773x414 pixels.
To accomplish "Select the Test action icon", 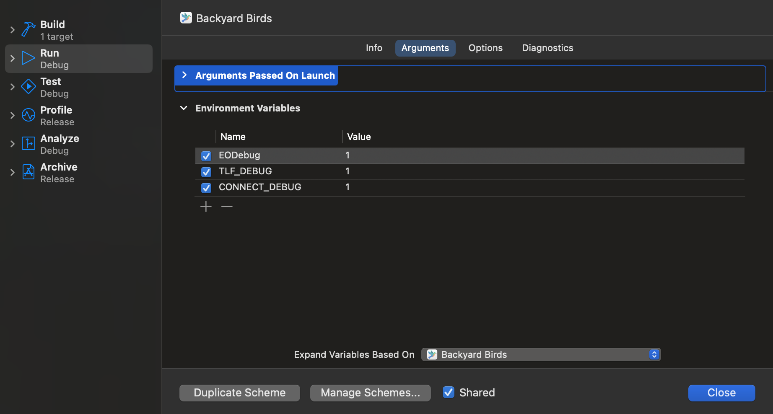I will [x=28, y=86].
